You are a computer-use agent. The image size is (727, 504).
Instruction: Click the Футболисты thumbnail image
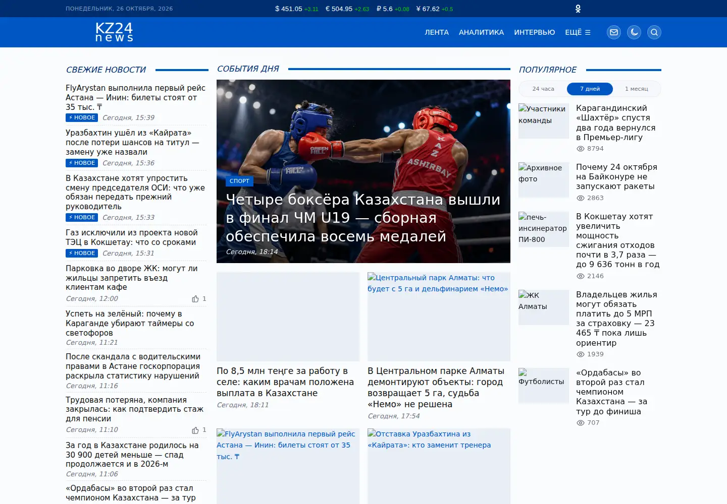(544, 386)
